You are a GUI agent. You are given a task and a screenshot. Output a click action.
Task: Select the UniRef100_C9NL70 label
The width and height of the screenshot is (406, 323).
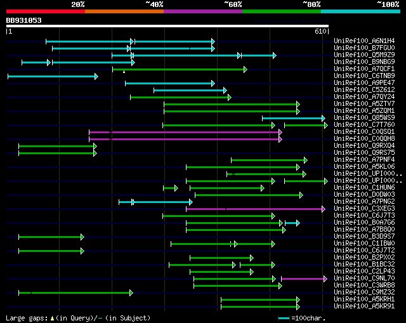(x=364, y=279)
